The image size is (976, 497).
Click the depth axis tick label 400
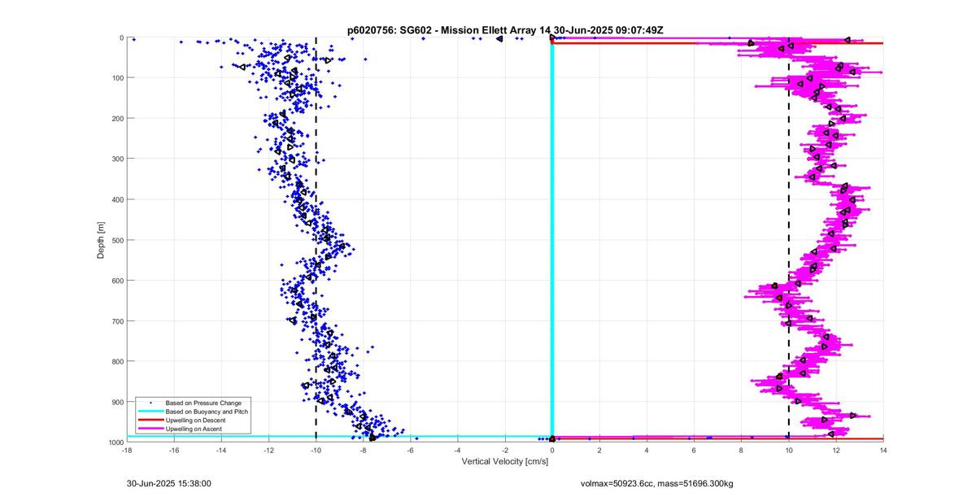(x=117, y=199)
